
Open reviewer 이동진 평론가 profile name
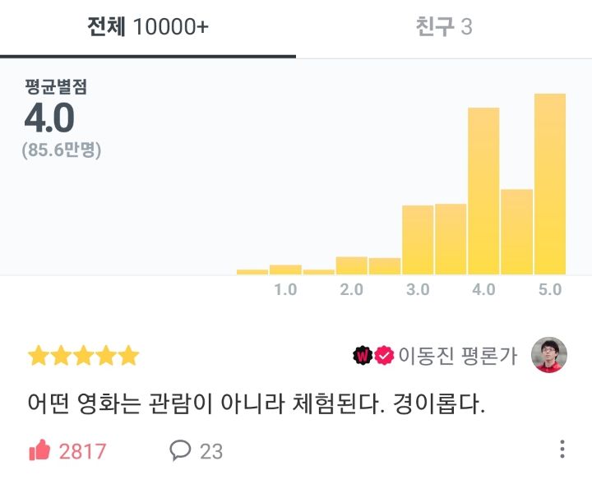[x=458, y=355]
